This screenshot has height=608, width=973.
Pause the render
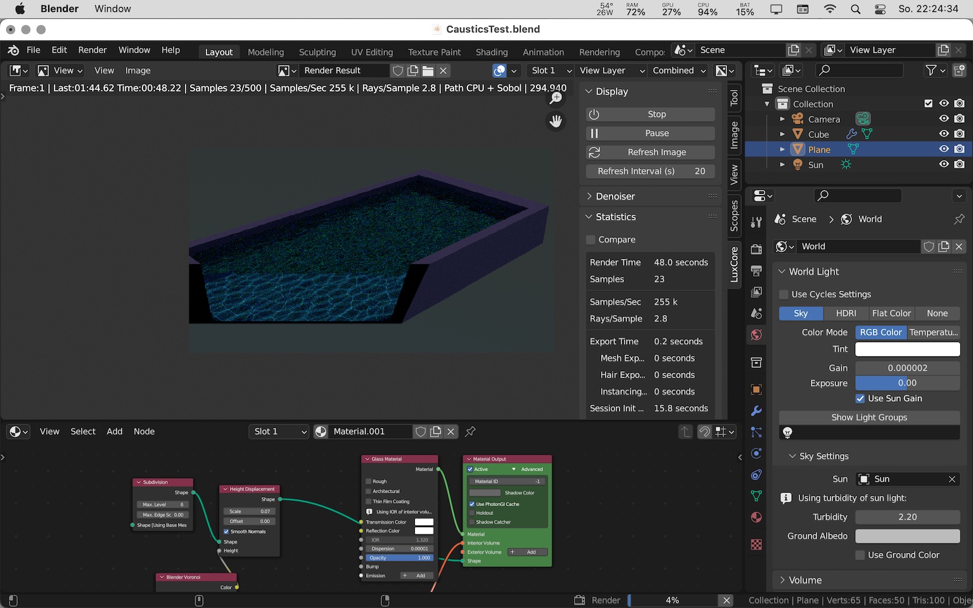[x=650, y=133]
